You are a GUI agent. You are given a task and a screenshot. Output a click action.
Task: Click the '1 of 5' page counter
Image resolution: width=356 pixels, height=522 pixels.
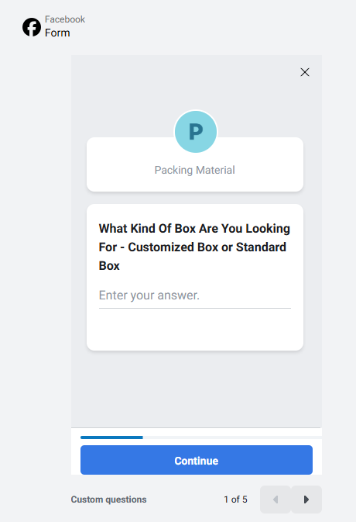pyautogui.click(x=235, y=500)
